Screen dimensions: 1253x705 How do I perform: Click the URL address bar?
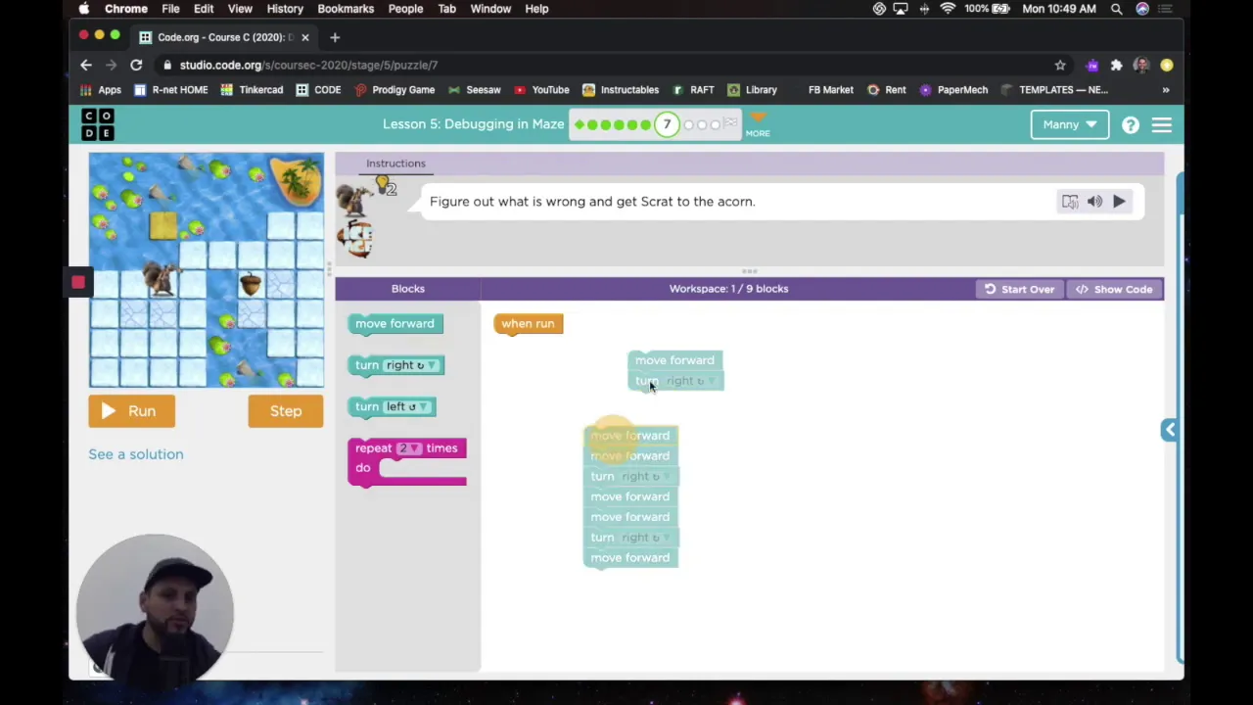pos(607,65)
